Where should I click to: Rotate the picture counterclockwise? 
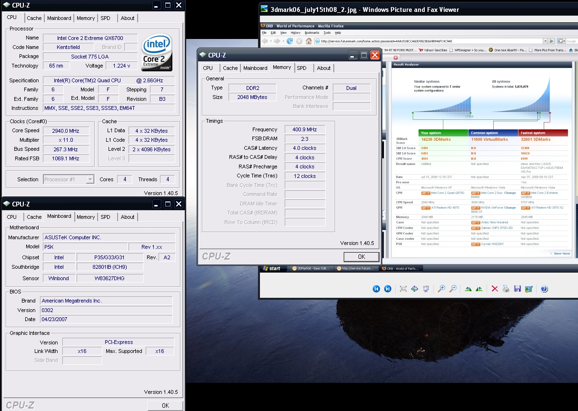click(x=479, y=289)
